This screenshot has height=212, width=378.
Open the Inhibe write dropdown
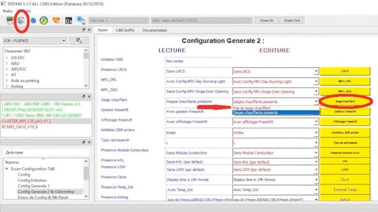tap(276, 132)
